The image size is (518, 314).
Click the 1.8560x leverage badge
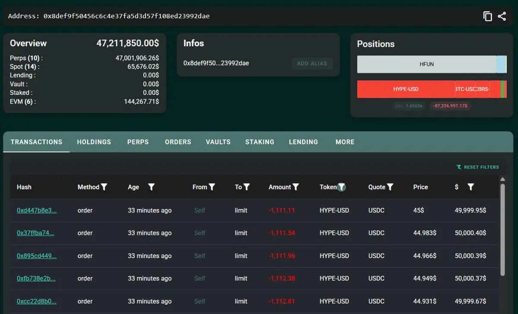coord(409,106)
